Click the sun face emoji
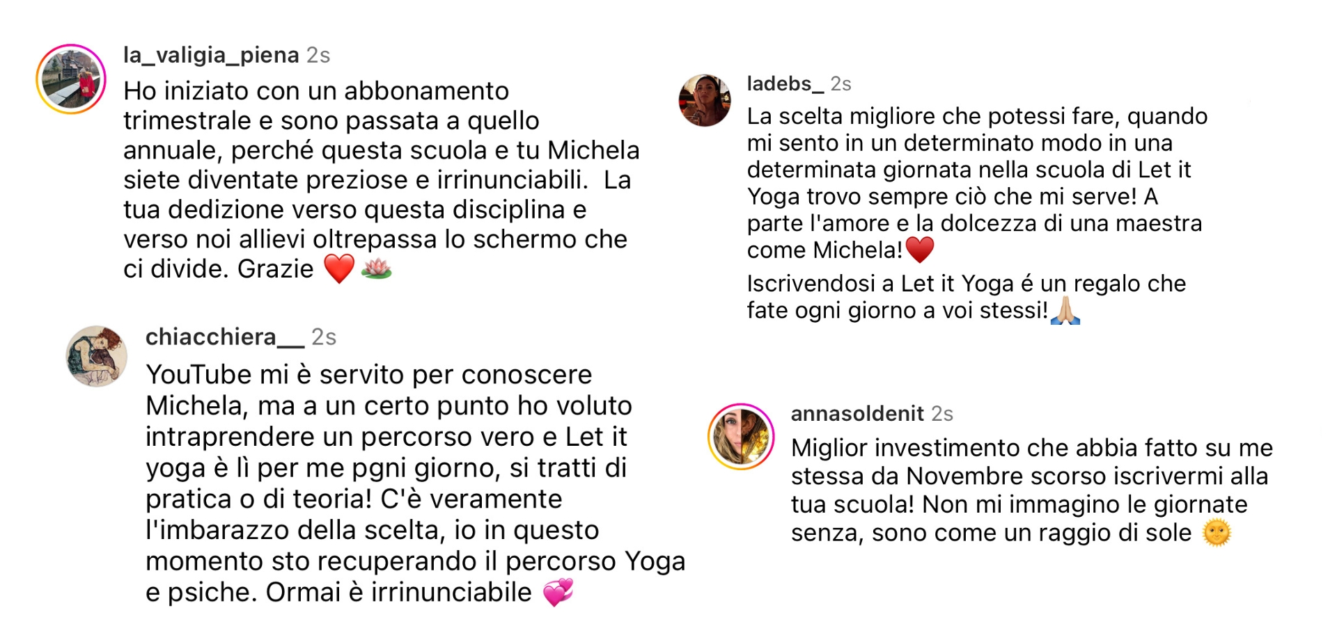1337x626 pixels. click(x=1217, y=533)
